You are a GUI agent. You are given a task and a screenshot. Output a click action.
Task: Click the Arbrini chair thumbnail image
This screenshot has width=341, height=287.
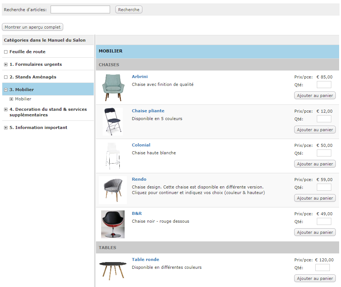[113, 88]
